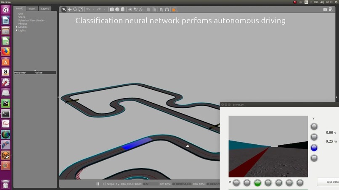Open the redo history dropdown arrow

(104, 10)
